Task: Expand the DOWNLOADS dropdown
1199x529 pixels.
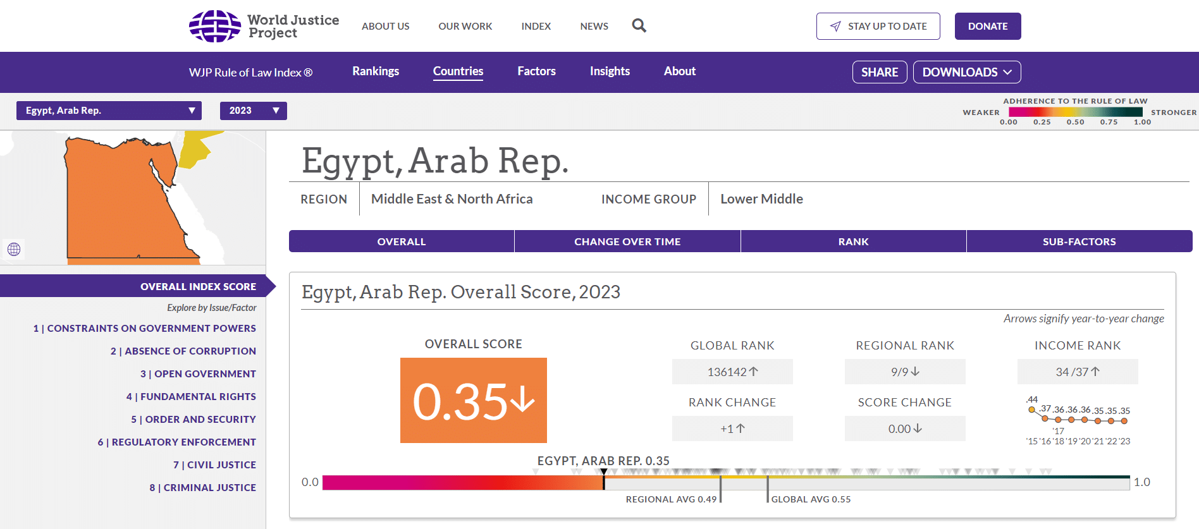Action: [967, 72]
